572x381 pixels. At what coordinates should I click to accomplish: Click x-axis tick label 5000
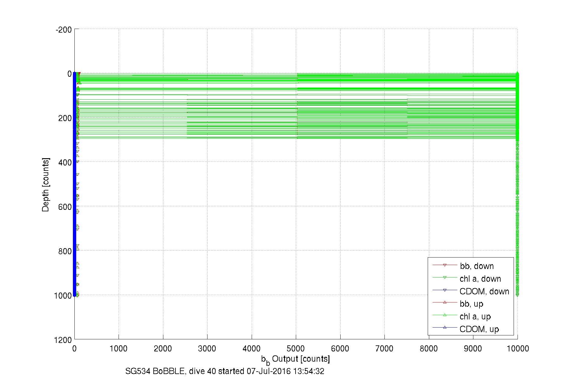[296, 348]
